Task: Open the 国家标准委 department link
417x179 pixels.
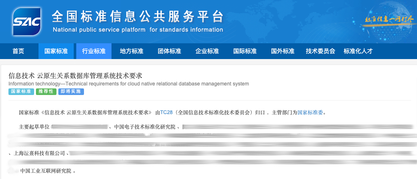Action: click(310, 112)
